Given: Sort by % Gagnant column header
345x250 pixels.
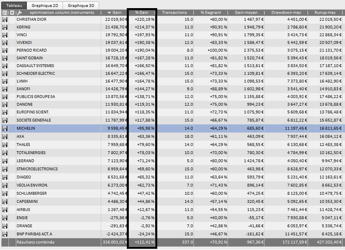Looking at the screenshot, I should coord(211,13).
